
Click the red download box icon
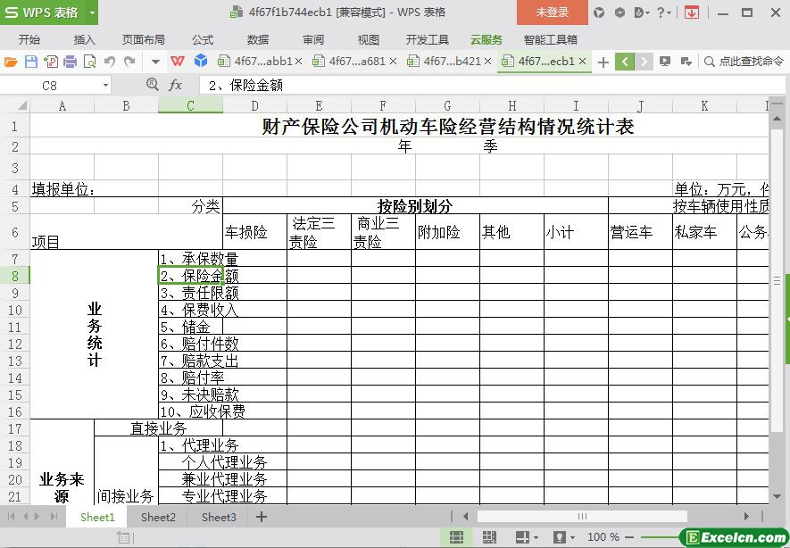tap(692, 12)
